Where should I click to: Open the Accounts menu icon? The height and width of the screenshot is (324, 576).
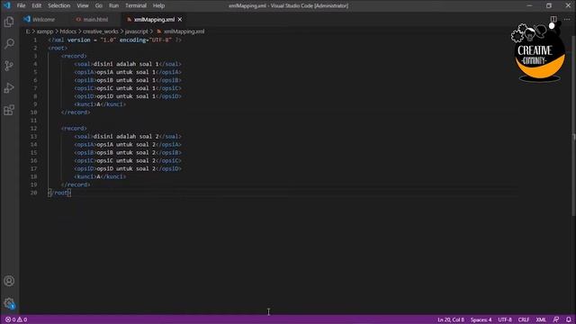9,281
